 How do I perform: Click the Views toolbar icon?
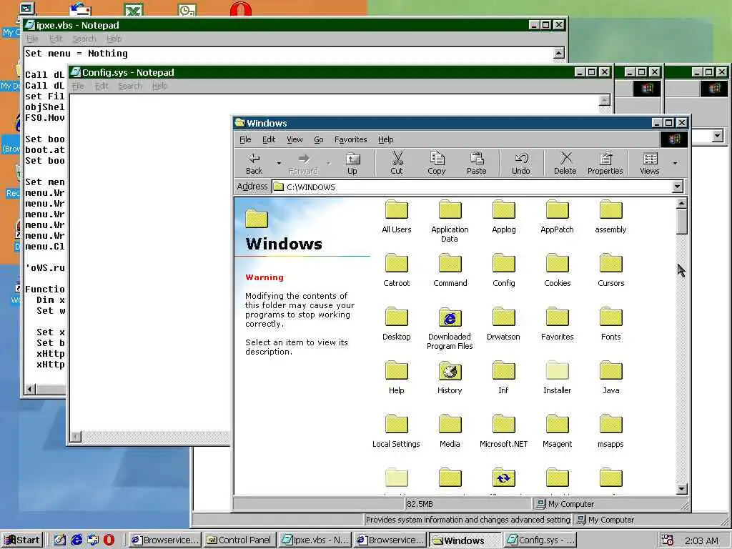click(650, 164)
